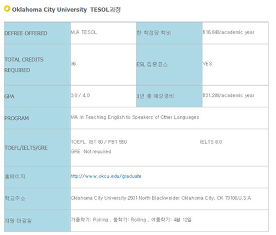Click the Oklahoma City University TESOL heading

66,9
